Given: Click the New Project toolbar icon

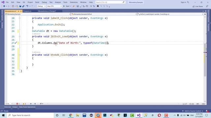Looking at the screenshot, I should click(x=13, y=6).
